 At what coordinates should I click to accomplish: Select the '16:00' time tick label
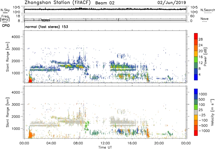(x=132, y=143)
